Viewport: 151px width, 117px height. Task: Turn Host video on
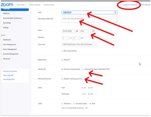[x=82, y=88]
